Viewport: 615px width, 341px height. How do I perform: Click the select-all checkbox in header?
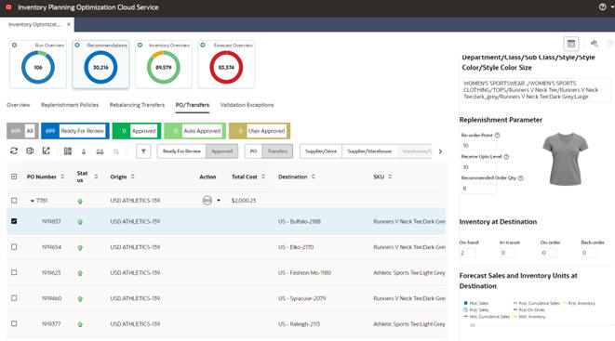point(14,177)
